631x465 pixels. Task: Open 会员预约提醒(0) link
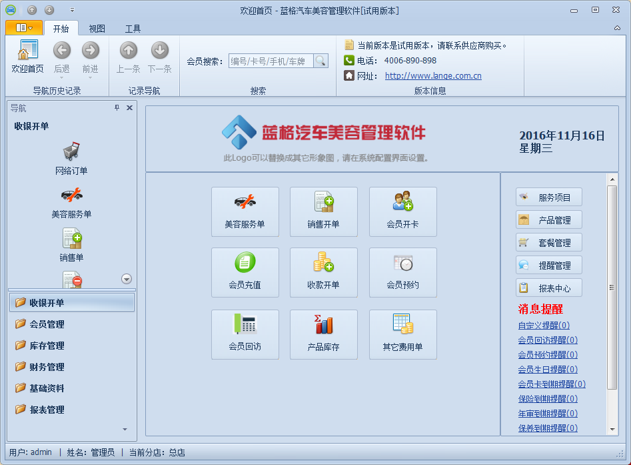(x=548, y=355)
